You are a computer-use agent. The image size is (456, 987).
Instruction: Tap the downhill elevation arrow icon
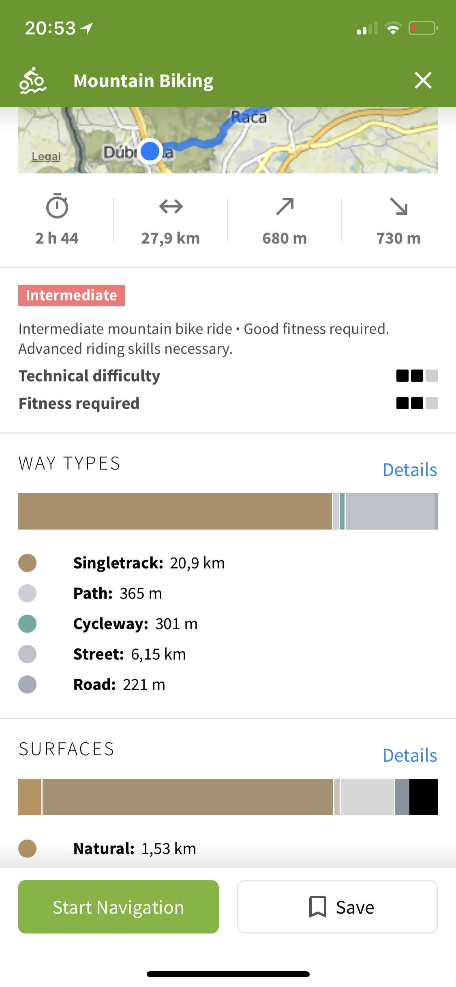(399, 206)
